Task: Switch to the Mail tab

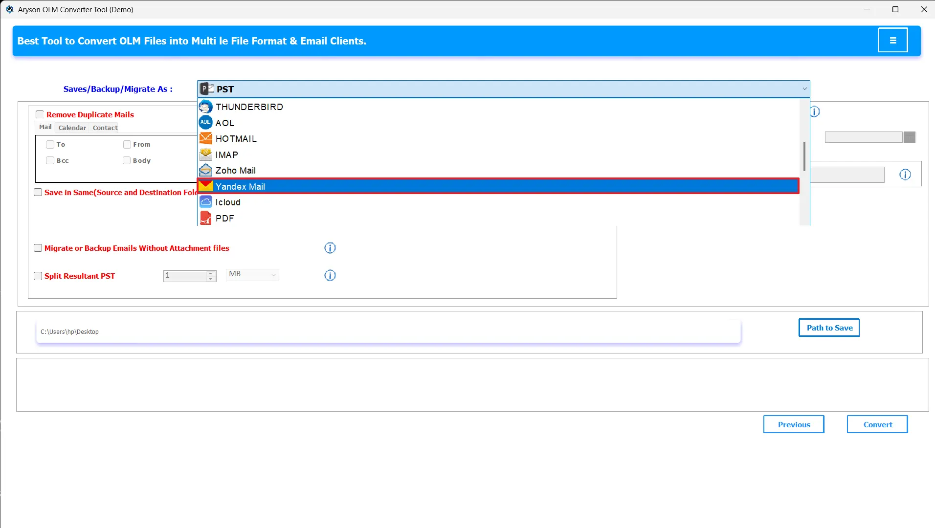Action: 45,127
